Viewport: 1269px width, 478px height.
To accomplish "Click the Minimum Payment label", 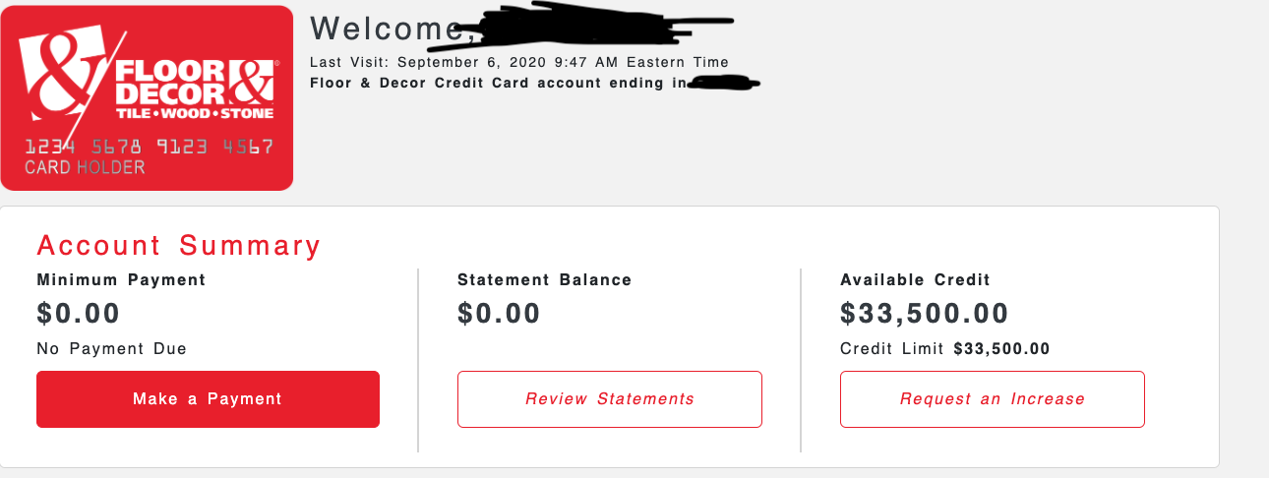I will 121,280.
